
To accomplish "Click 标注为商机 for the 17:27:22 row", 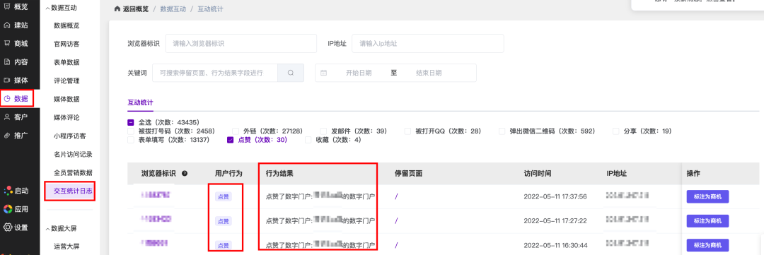I will point(707,221).
